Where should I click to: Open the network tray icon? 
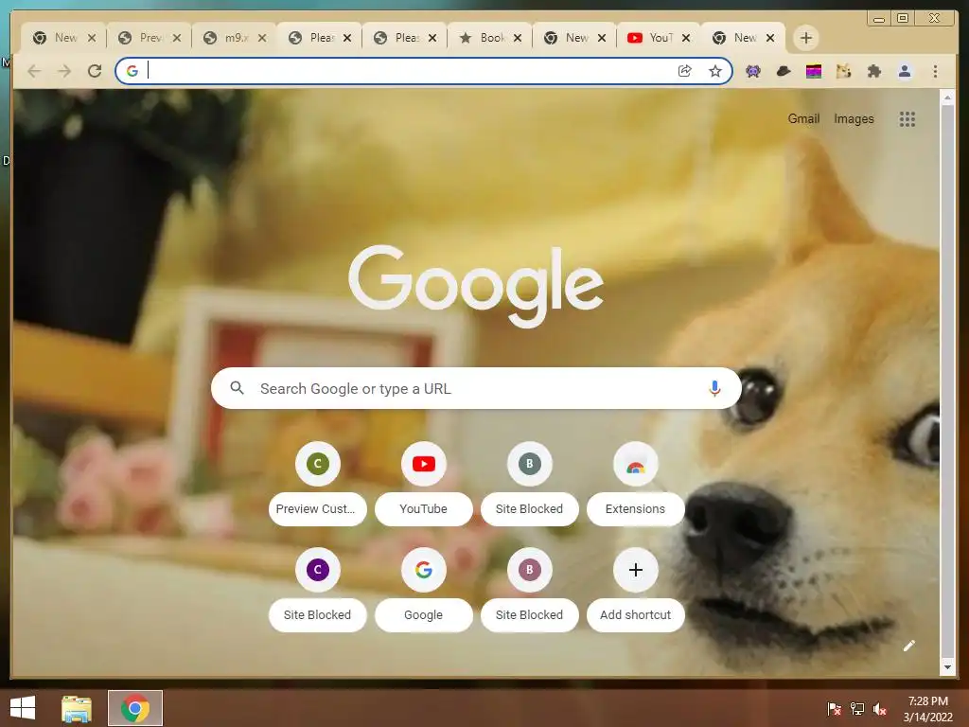(857, 708)
